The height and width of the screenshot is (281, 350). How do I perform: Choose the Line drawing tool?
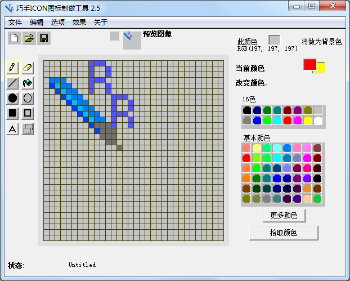click(x=12, y=83)
